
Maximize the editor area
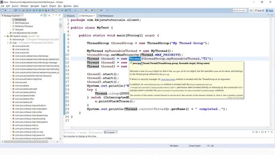tap(272, 15)
